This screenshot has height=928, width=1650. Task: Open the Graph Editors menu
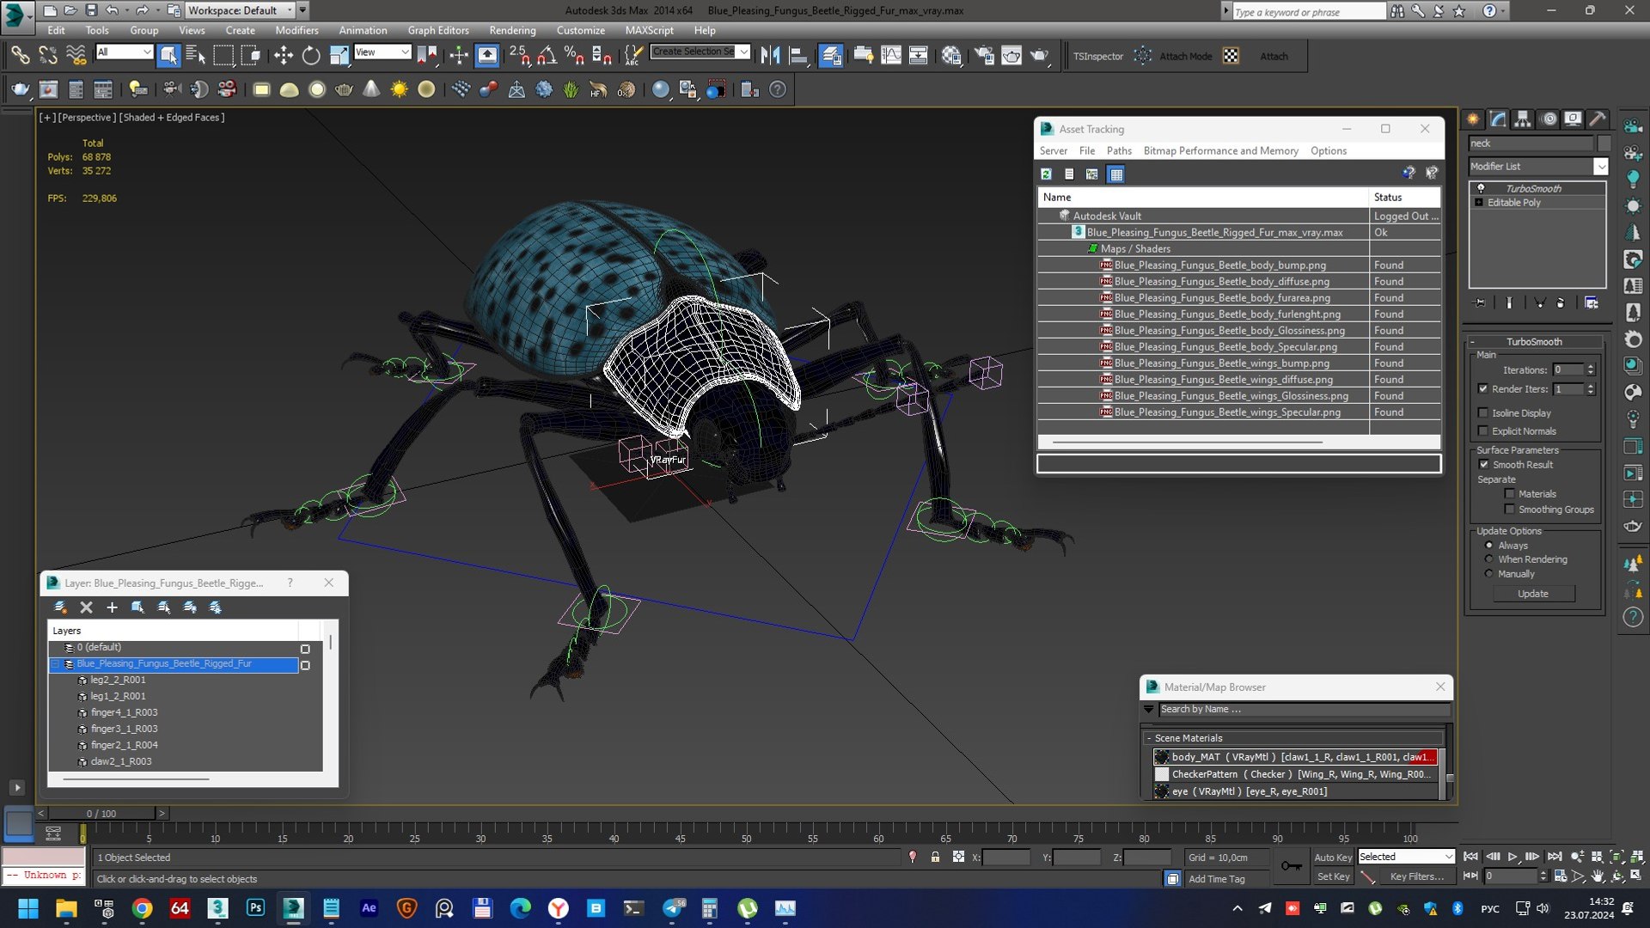tap(438, 30)
